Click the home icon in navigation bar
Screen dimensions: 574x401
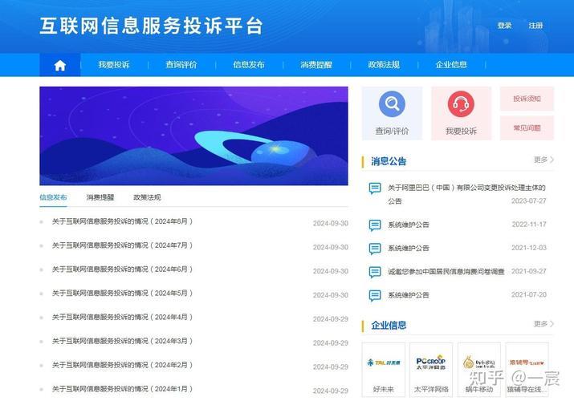[59, 66]
